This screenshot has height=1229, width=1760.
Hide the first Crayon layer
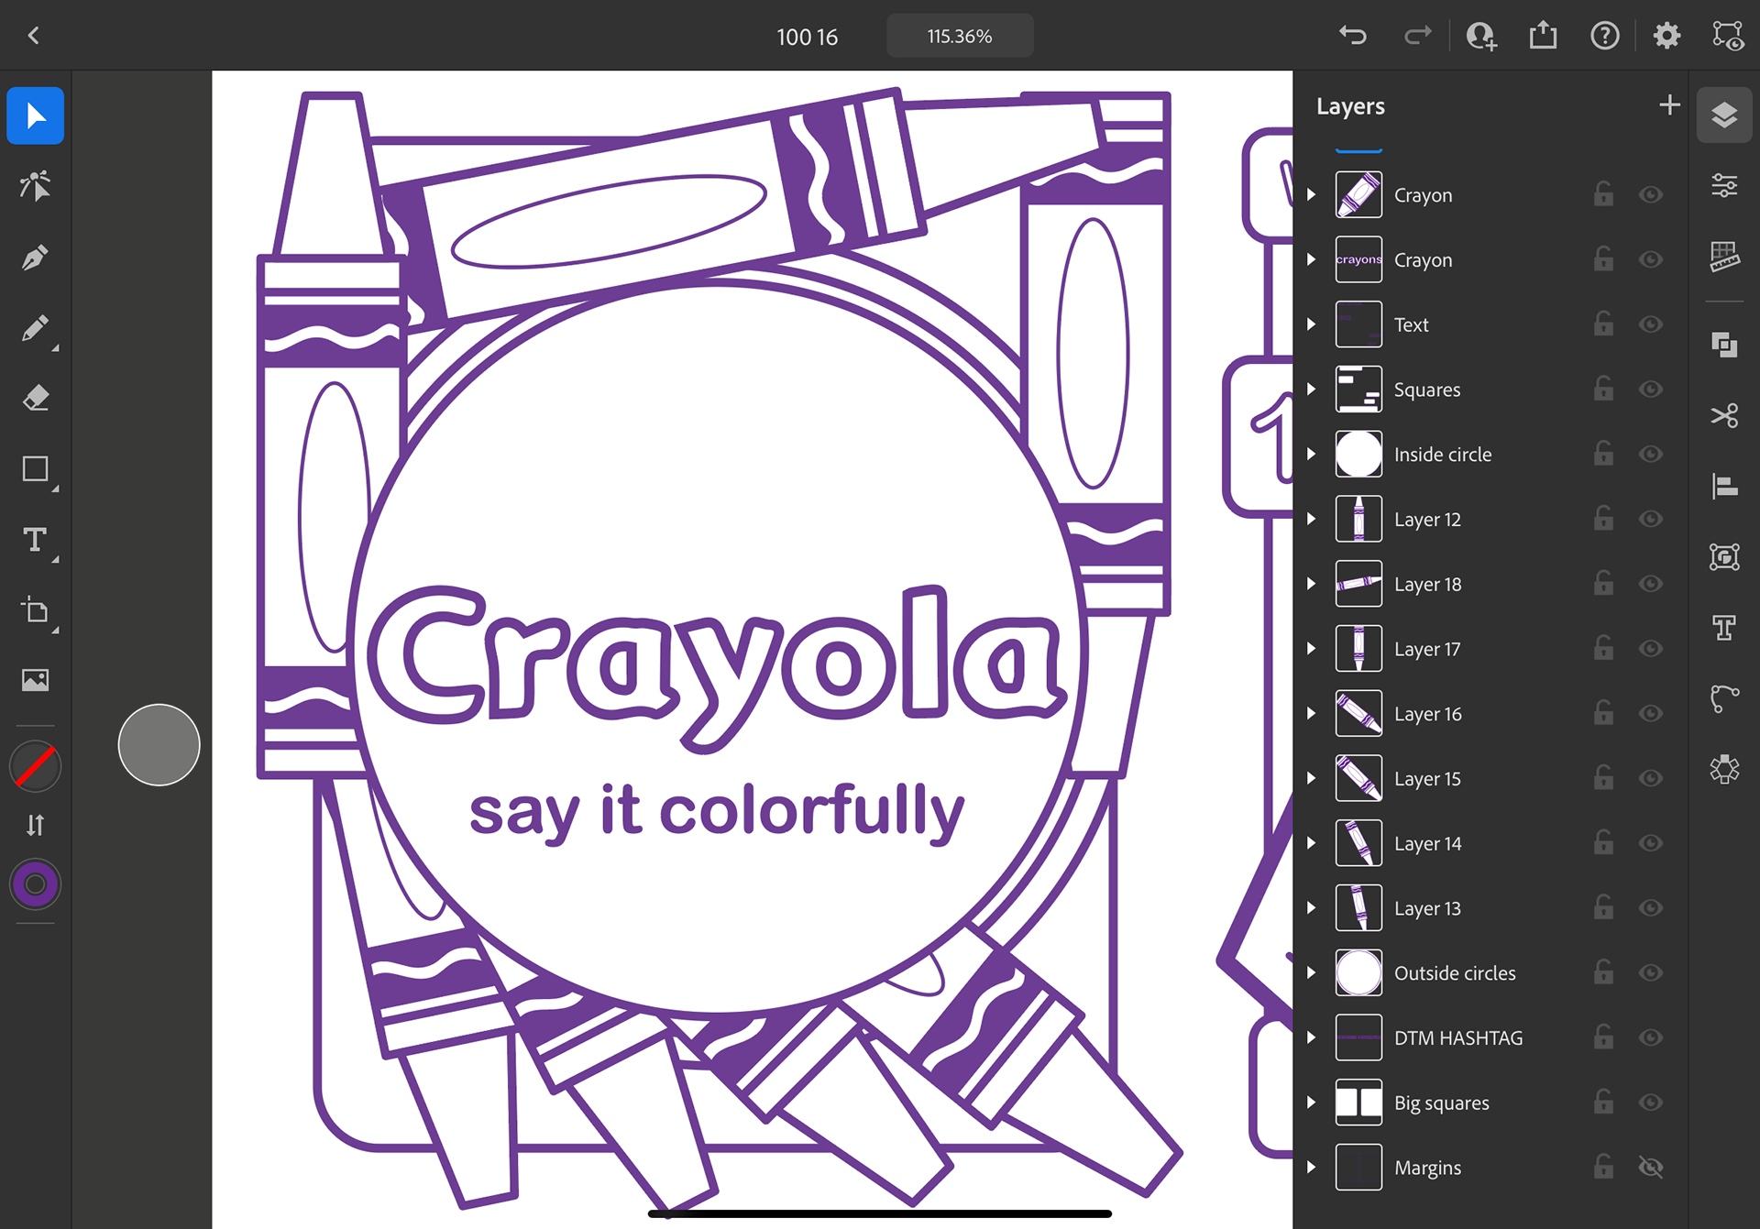pos(1651,194)
